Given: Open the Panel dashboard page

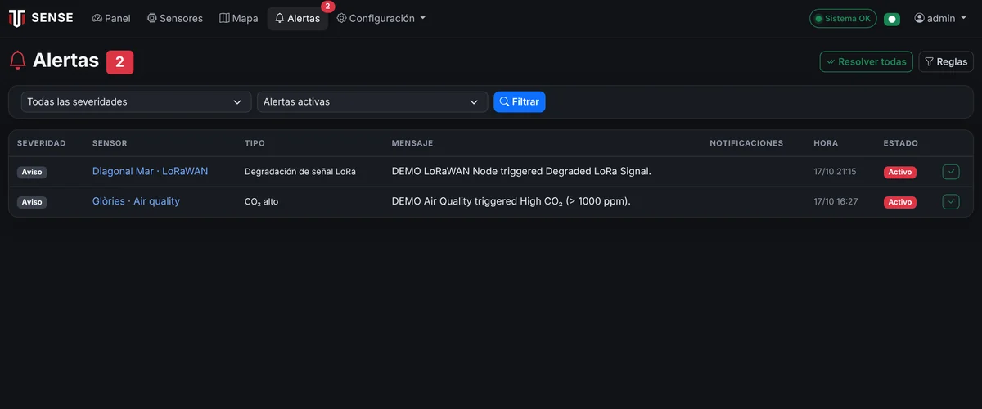Looking at the screenshot, I should pos(111,18).
